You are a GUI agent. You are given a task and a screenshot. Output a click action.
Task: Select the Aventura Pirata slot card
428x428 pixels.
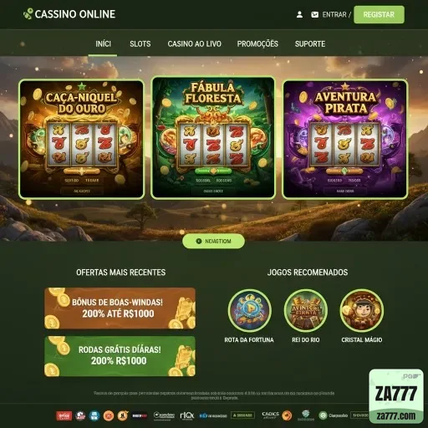click(x=345, y=140)
